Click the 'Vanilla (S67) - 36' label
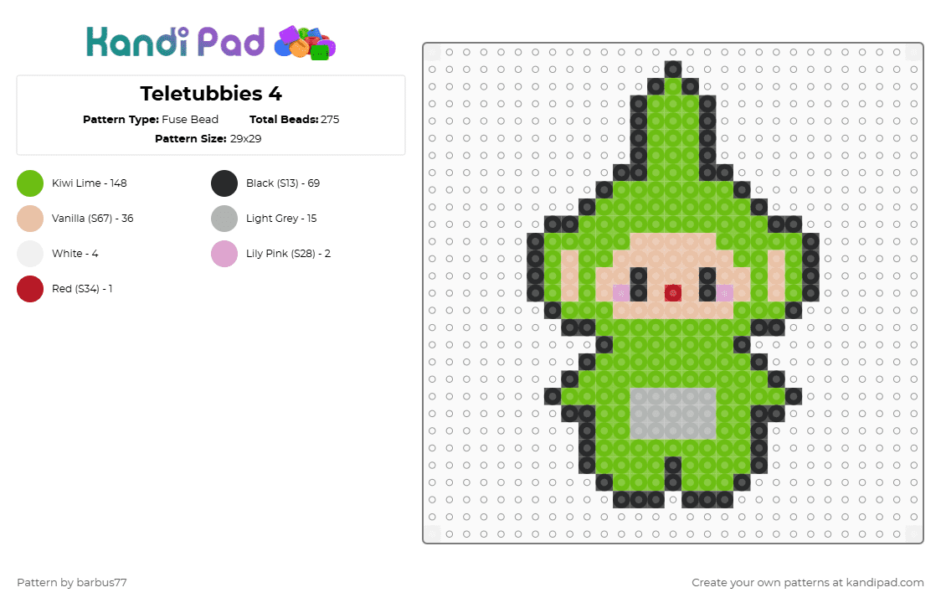 [x=92, y=219]
